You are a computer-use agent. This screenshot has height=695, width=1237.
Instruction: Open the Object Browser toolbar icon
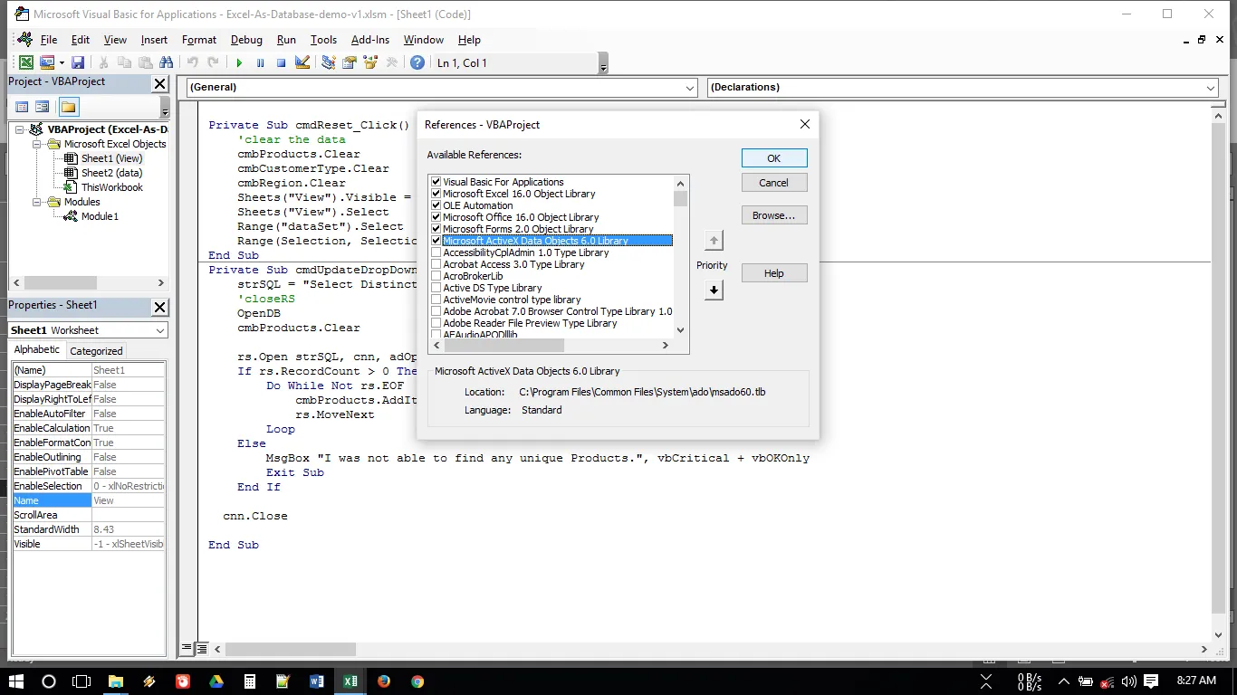[370, 63]
